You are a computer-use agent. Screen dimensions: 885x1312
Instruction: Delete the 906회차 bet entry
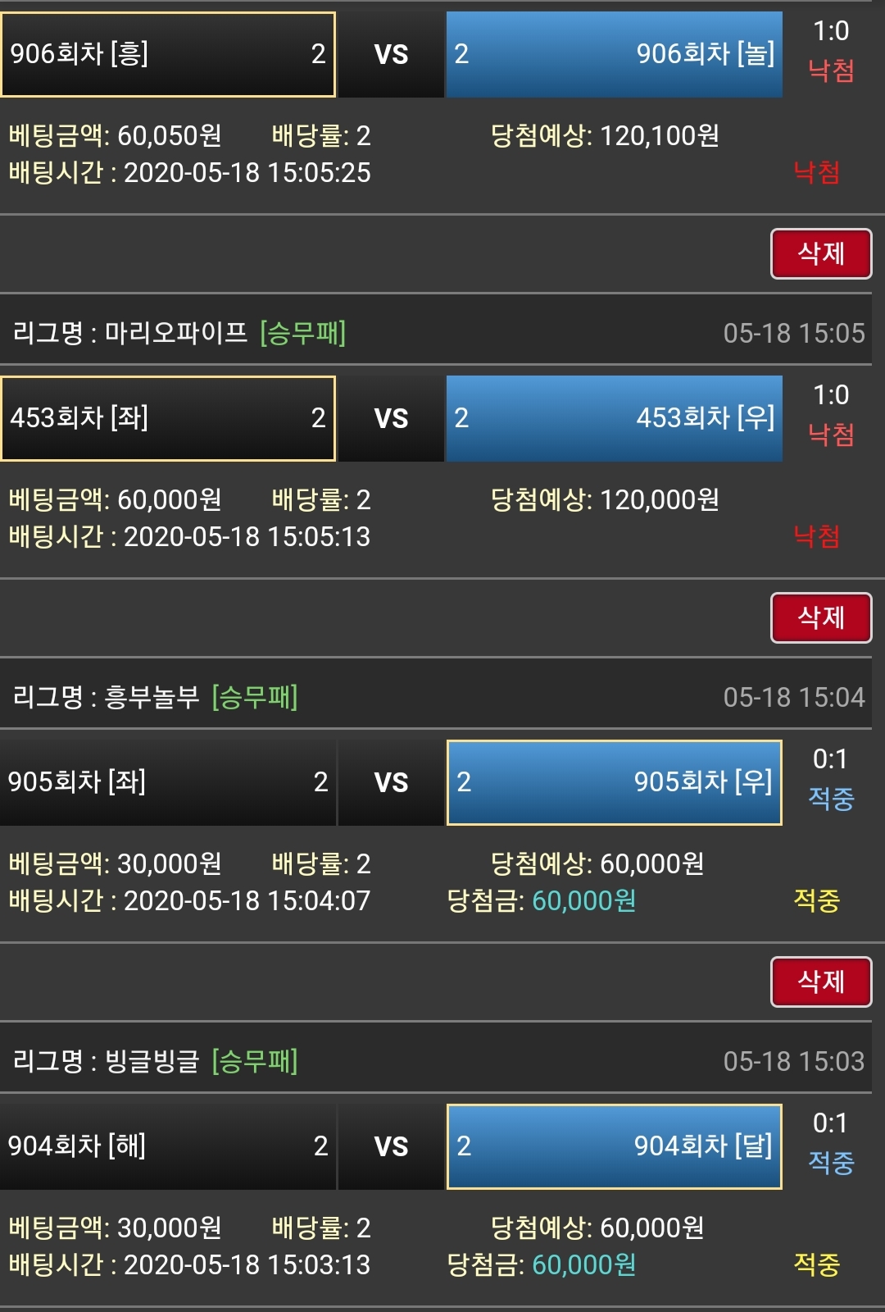(x=820, y=253)
